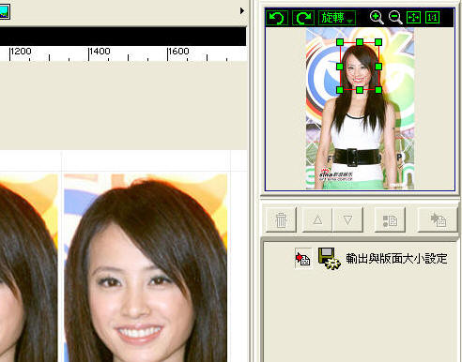Click the add page arrow icon button
This screenshot has width=462, height=362.
pos(438,219)
